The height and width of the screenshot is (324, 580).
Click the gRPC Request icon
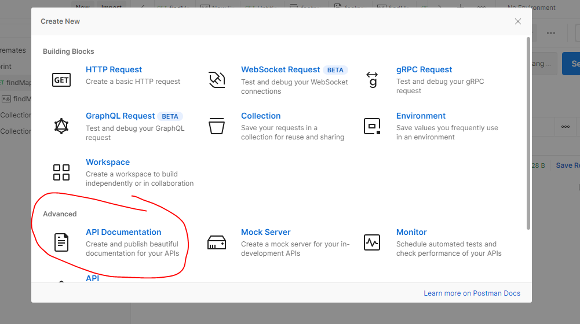[x=372, y=80]
